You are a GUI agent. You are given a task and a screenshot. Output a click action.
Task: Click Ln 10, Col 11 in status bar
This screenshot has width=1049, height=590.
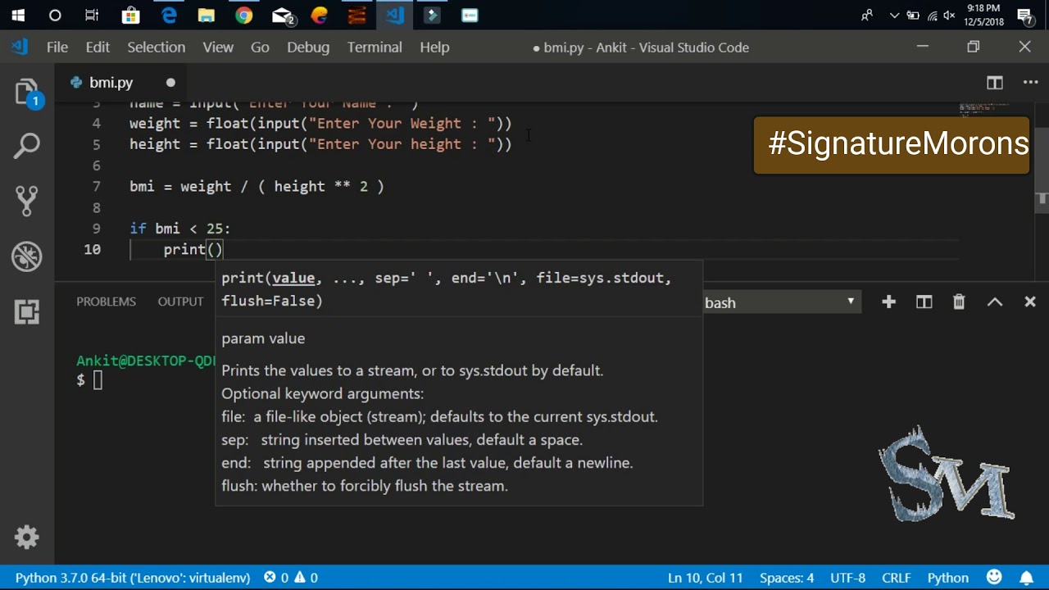point(705,578)
